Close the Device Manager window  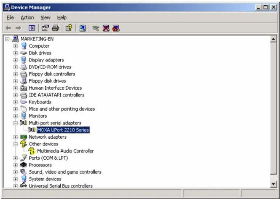[273, 7]
